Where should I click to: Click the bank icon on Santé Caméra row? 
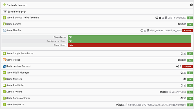pyautogui.click(x=185, y=24)
